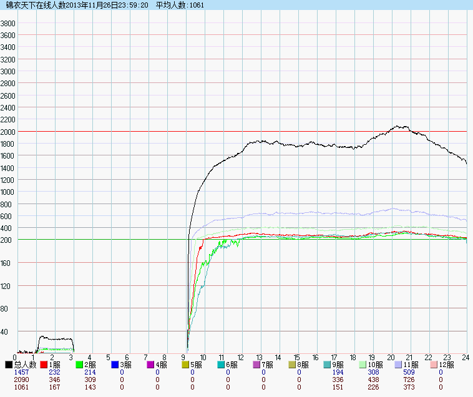The width and height of the screenshot is (473, 397).
Task: Click hour 21 on the X axis
Action: click(x=409, y=358)
